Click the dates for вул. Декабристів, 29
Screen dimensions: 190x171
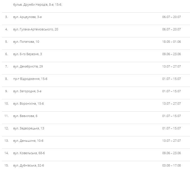[171, 66]
